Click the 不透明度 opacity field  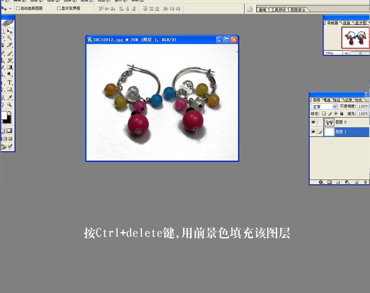363,106
